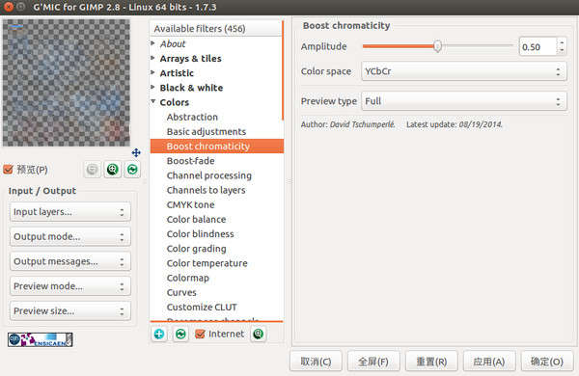Select the Curves filter in the list
Viewport: 579px width, 376px height.
[x=181, y=292]
